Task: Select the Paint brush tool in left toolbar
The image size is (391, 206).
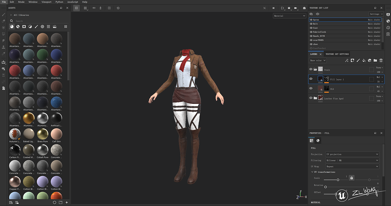Action: coord(4,15)
